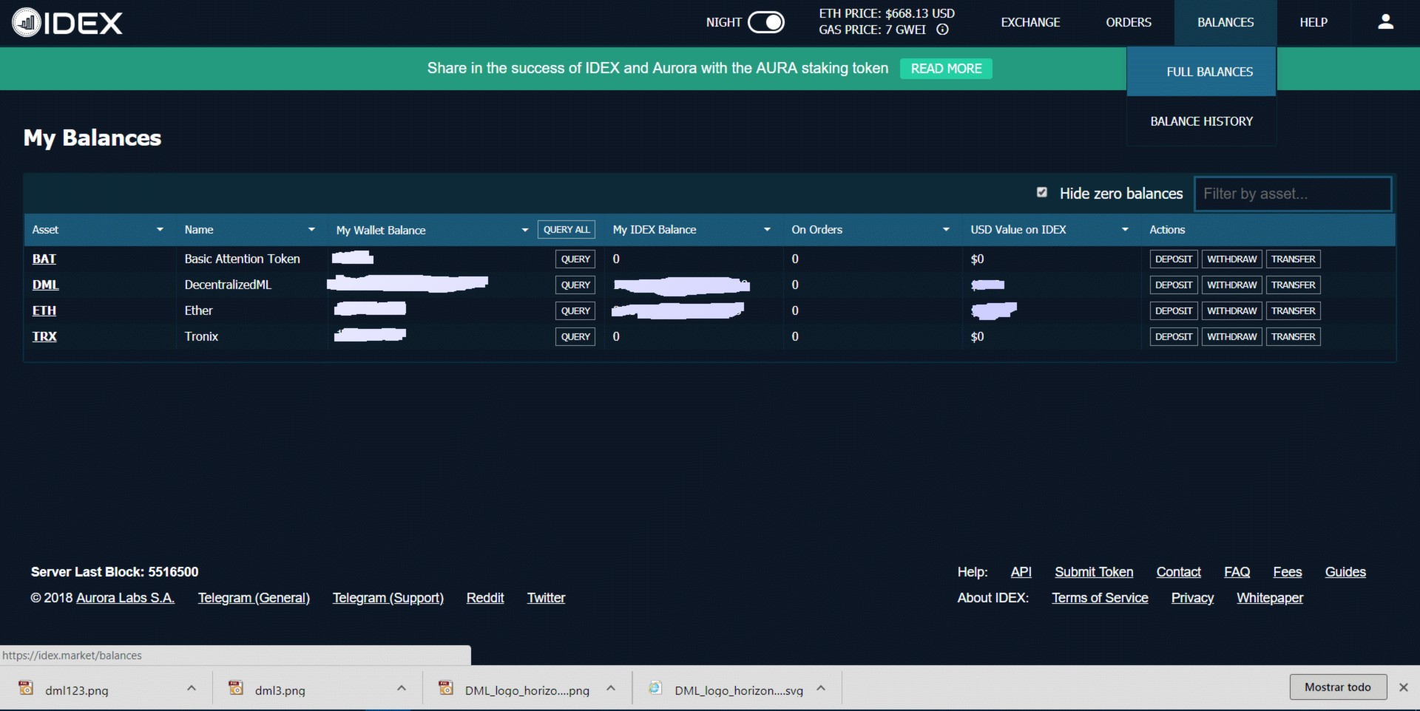Image resolution: width=1420 pixels, height=711 pixels.
Task: Query TRX wallet balance
Action: 575,337
